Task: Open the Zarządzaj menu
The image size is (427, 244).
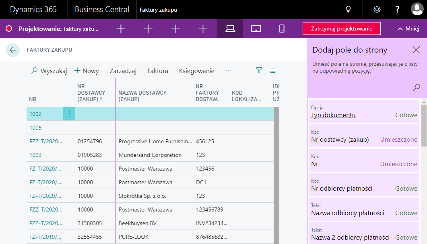Action: 123,71
